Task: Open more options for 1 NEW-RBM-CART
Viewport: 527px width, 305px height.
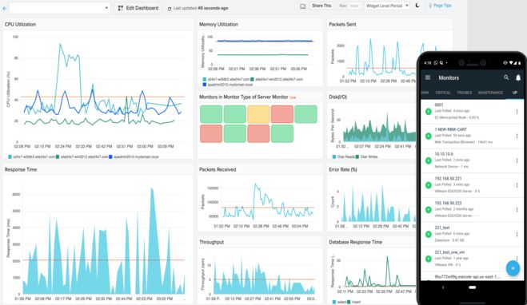Action: coord(517,137)
